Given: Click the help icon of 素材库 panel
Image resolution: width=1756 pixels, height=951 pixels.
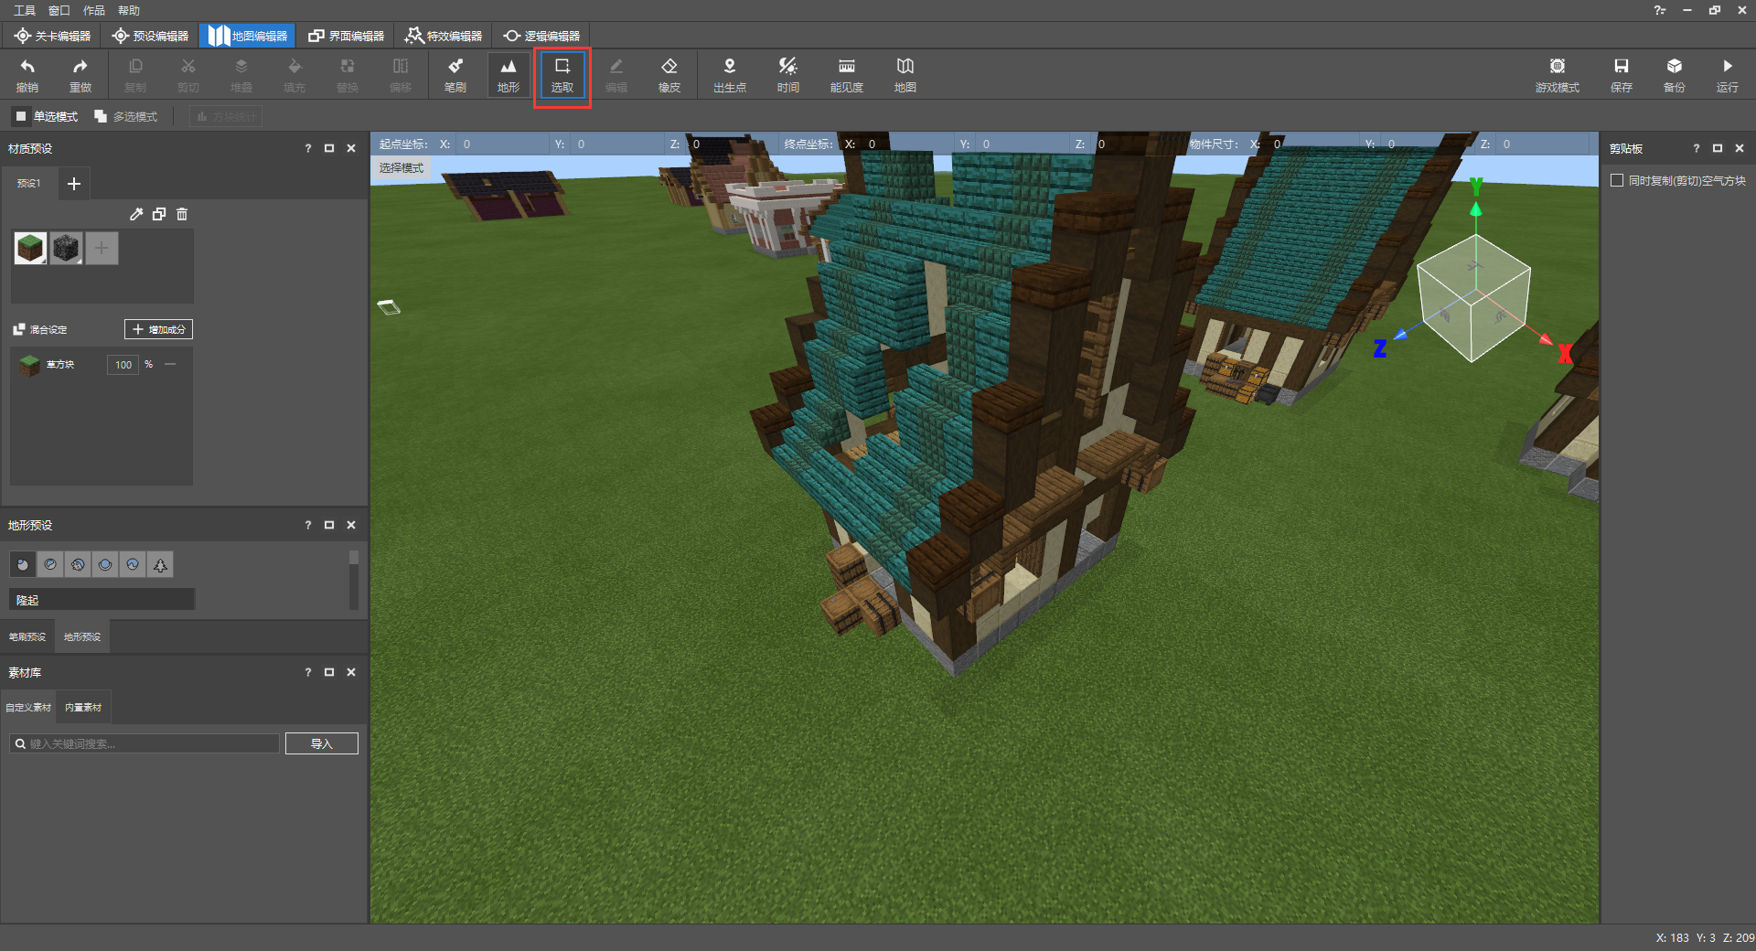Looking at the screenshot, I should pos(308,672).
